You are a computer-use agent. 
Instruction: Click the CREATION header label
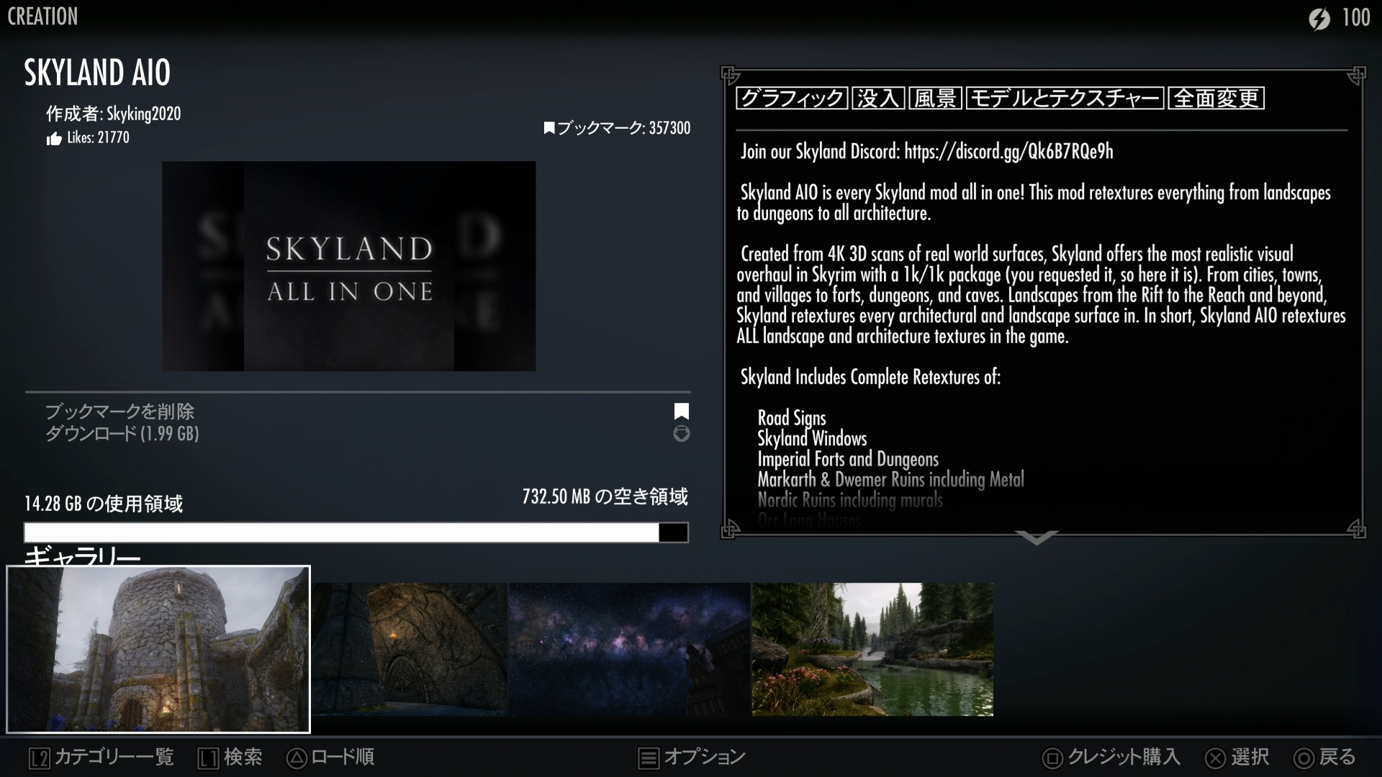click(42, 17)
